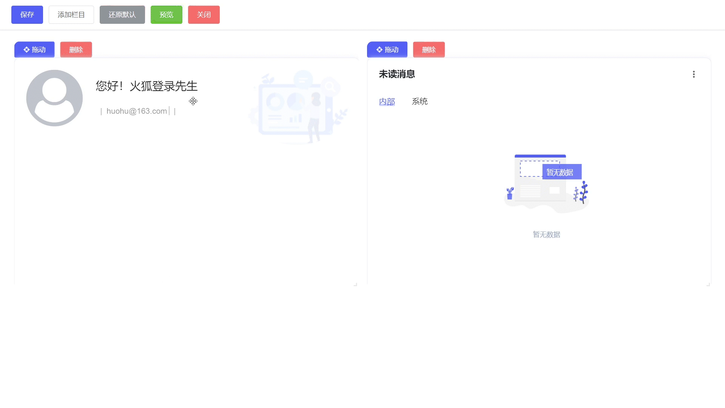Viewport: 725px width, 408px height.
Task: Switch to the System (系统) tab
Action: pyautogui.click(x=420, y=102)
